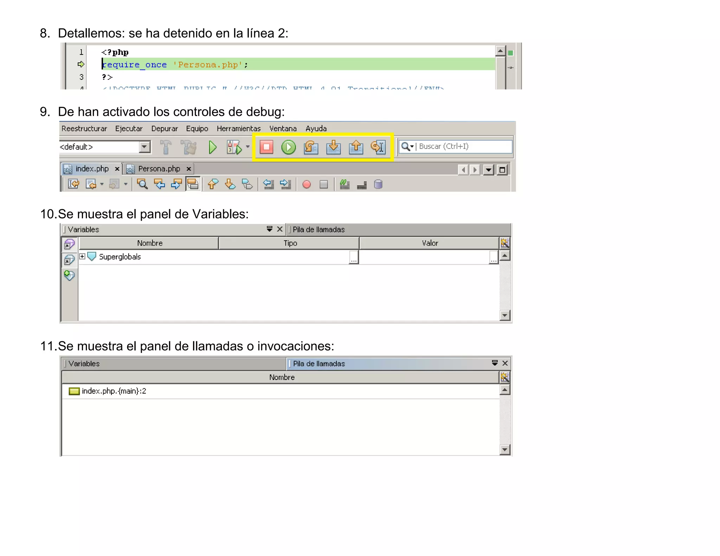Maximize the editor window button

(x=502, y=170)
